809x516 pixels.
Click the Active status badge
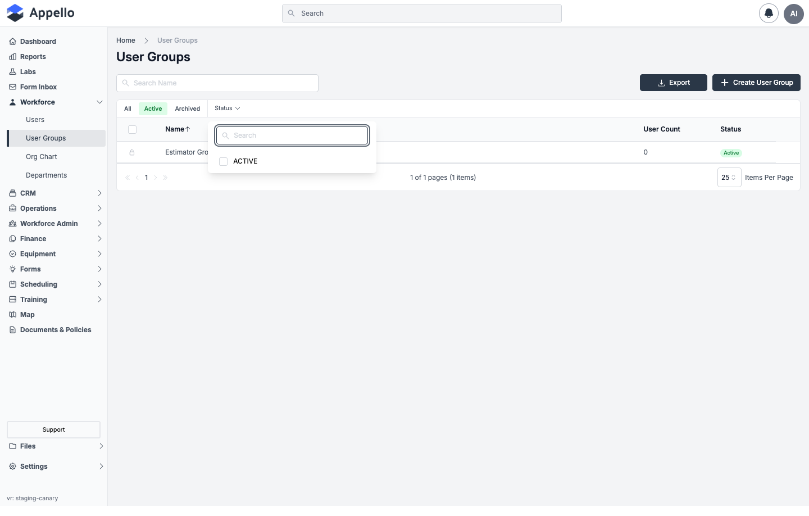pyautogui.click(x=731, y=153)
